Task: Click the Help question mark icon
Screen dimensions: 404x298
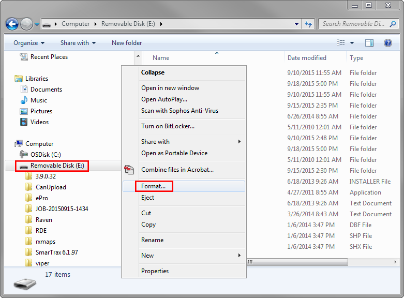Action: [387, 43]
